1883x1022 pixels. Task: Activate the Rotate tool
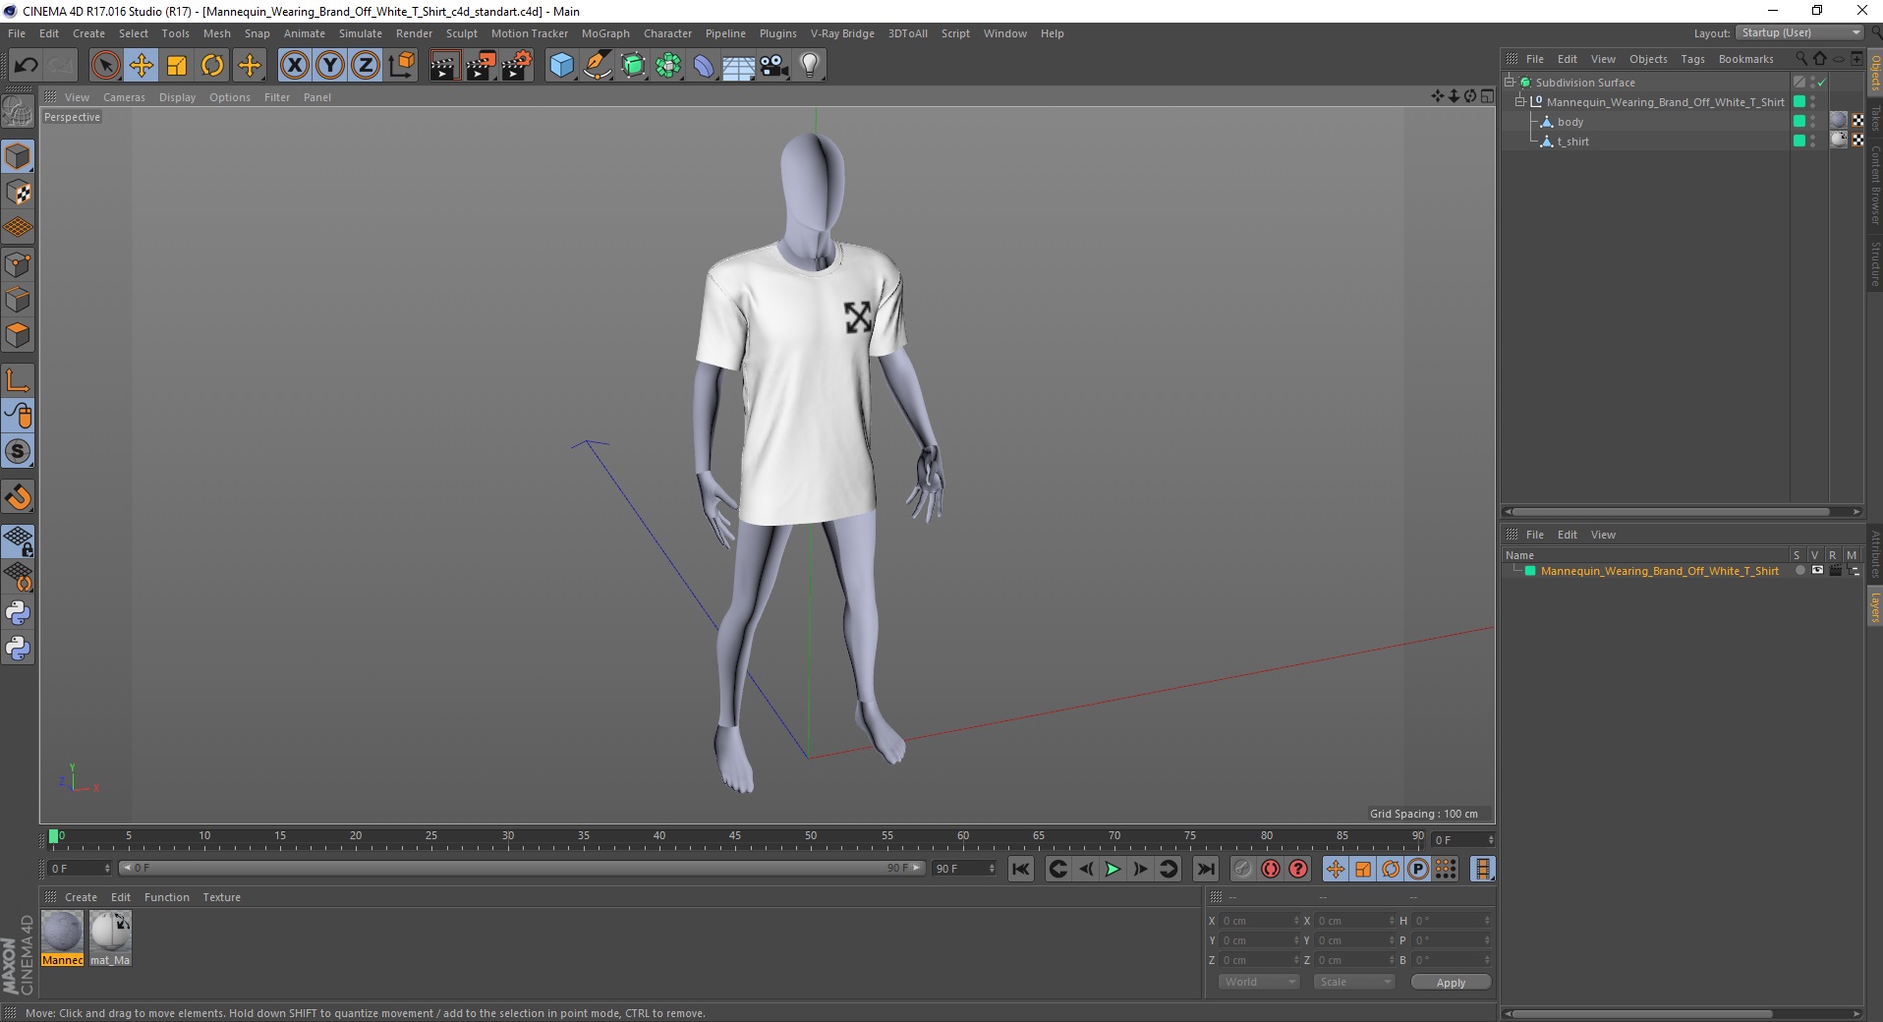click(x=212, y=66)
